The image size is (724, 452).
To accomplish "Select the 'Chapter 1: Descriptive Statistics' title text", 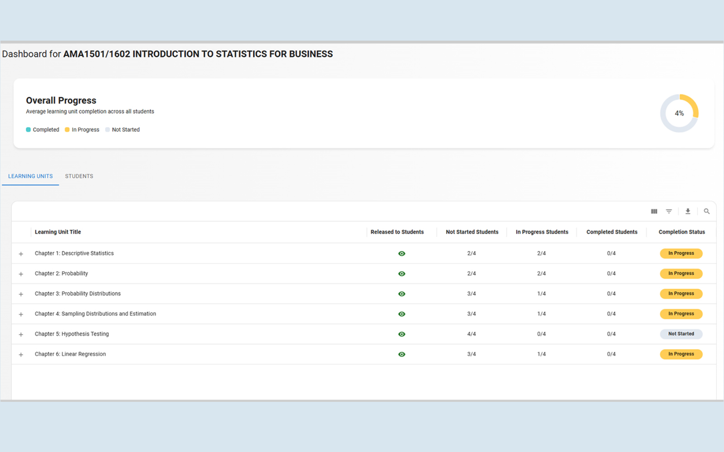I will (74, 253).
